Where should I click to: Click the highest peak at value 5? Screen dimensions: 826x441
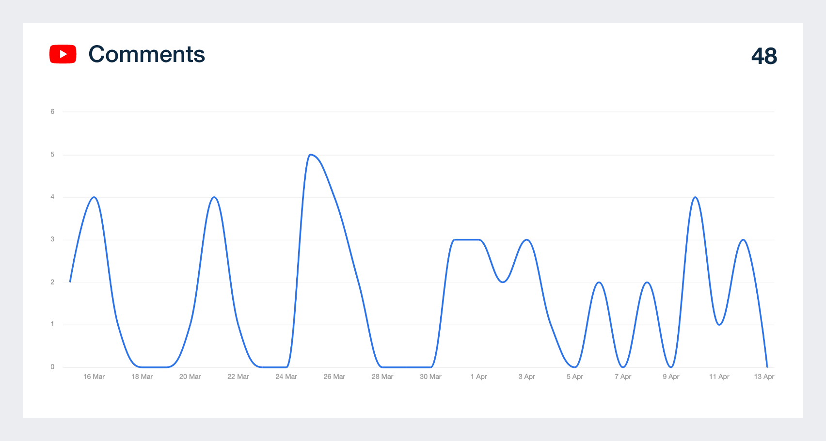(310, 155)
